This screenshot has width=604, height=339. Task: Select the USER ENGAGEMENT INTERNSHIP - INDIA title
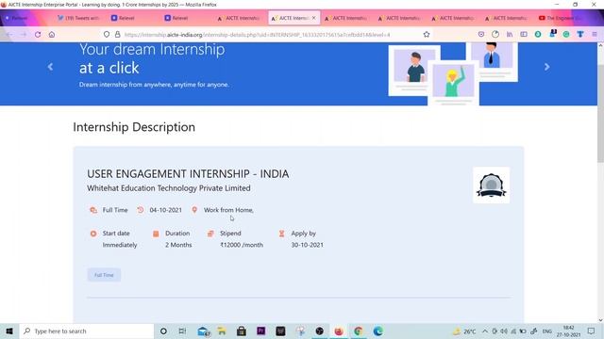tap(188, 173)
